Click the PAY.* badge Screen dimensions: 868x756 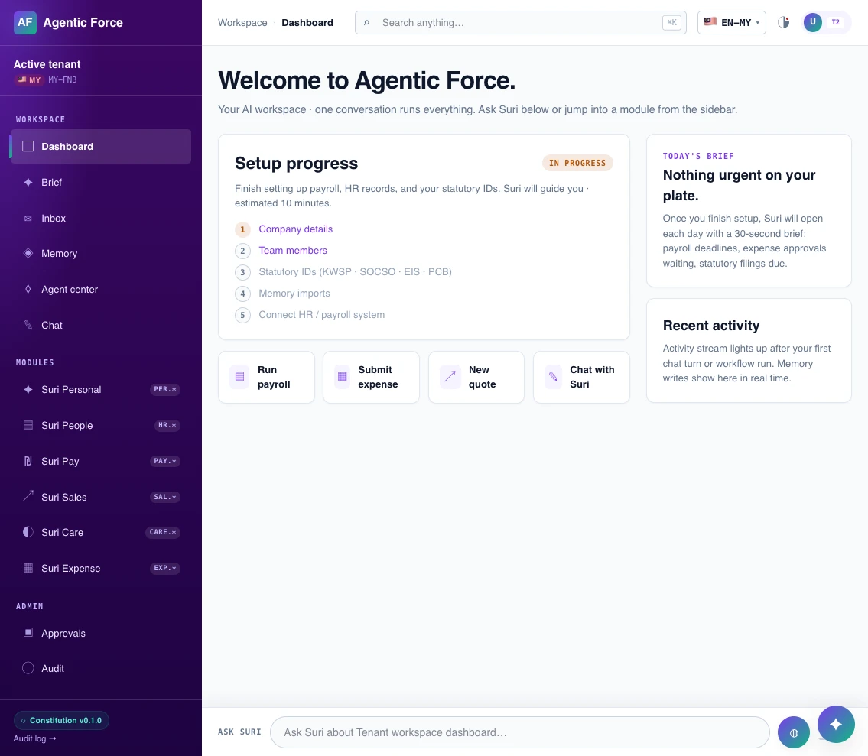pyautogui.click(x=165, y=461)
